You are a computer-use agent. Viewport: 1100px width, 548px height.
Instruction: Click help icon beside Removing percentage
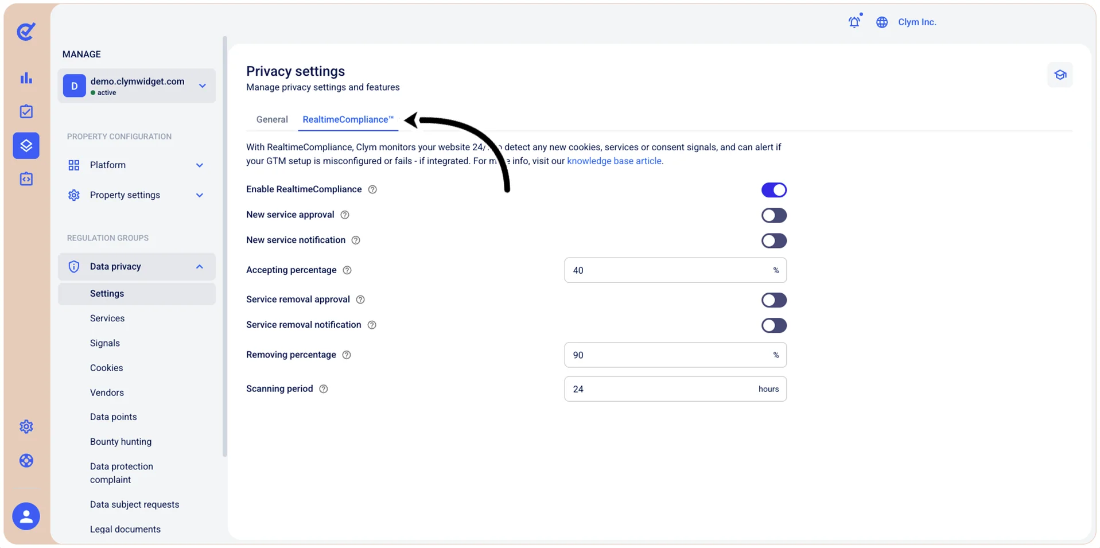pyautogui.click(x=347, y=355)
